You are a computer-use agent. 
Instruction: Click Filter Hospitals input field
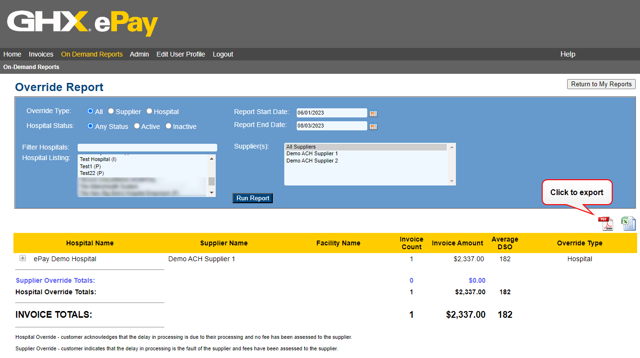(147, 148)
